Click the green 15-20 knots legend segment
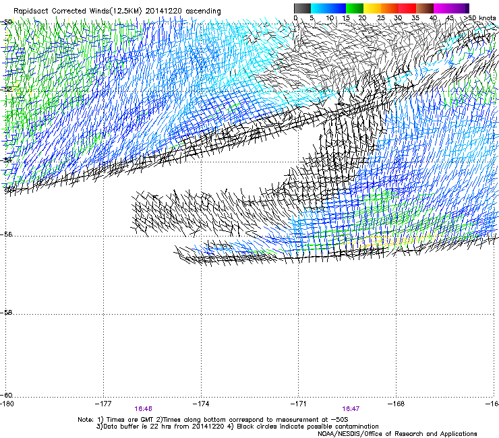The height and width of the screenshot is (438, 499). coord(355,8)
